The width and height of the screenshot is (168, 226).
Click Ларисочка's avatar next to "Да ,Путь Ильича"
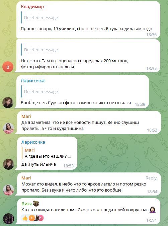pos(8,164)
